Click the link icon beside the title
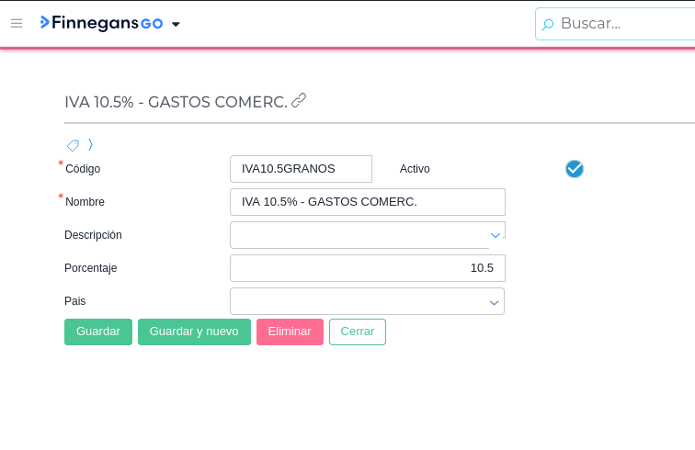 tap(299, 100)
